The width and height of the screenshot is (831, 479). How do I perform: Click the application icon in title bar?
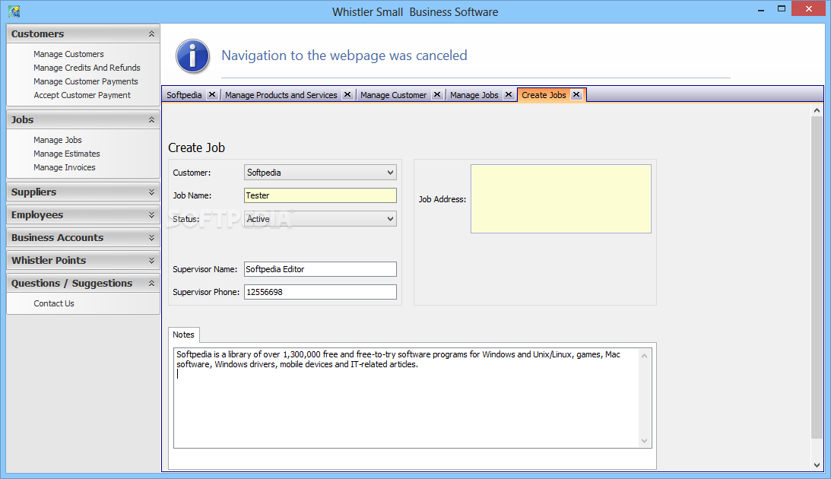click(14, 11)
